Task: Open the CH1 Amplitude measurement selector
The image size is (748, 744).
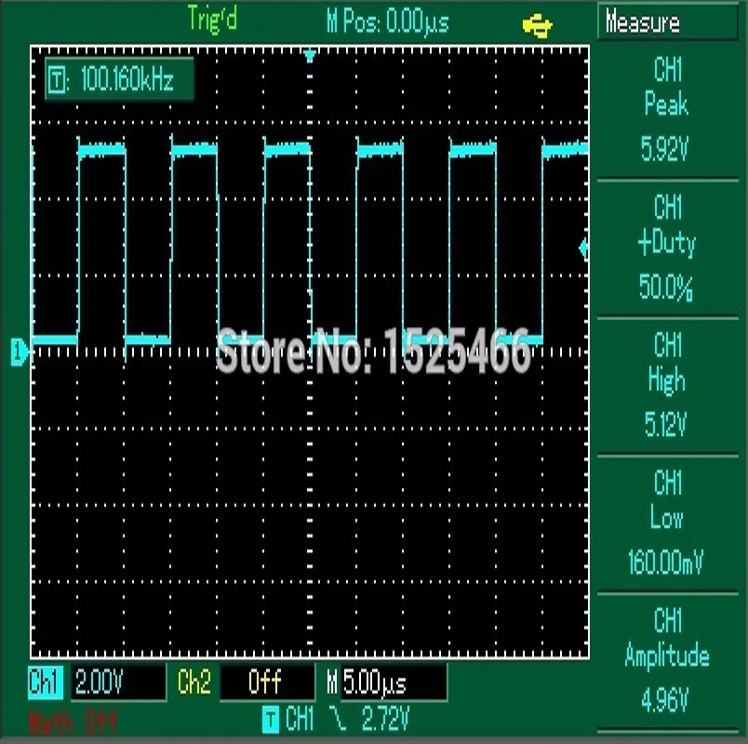Action: (x=668, y=642)
